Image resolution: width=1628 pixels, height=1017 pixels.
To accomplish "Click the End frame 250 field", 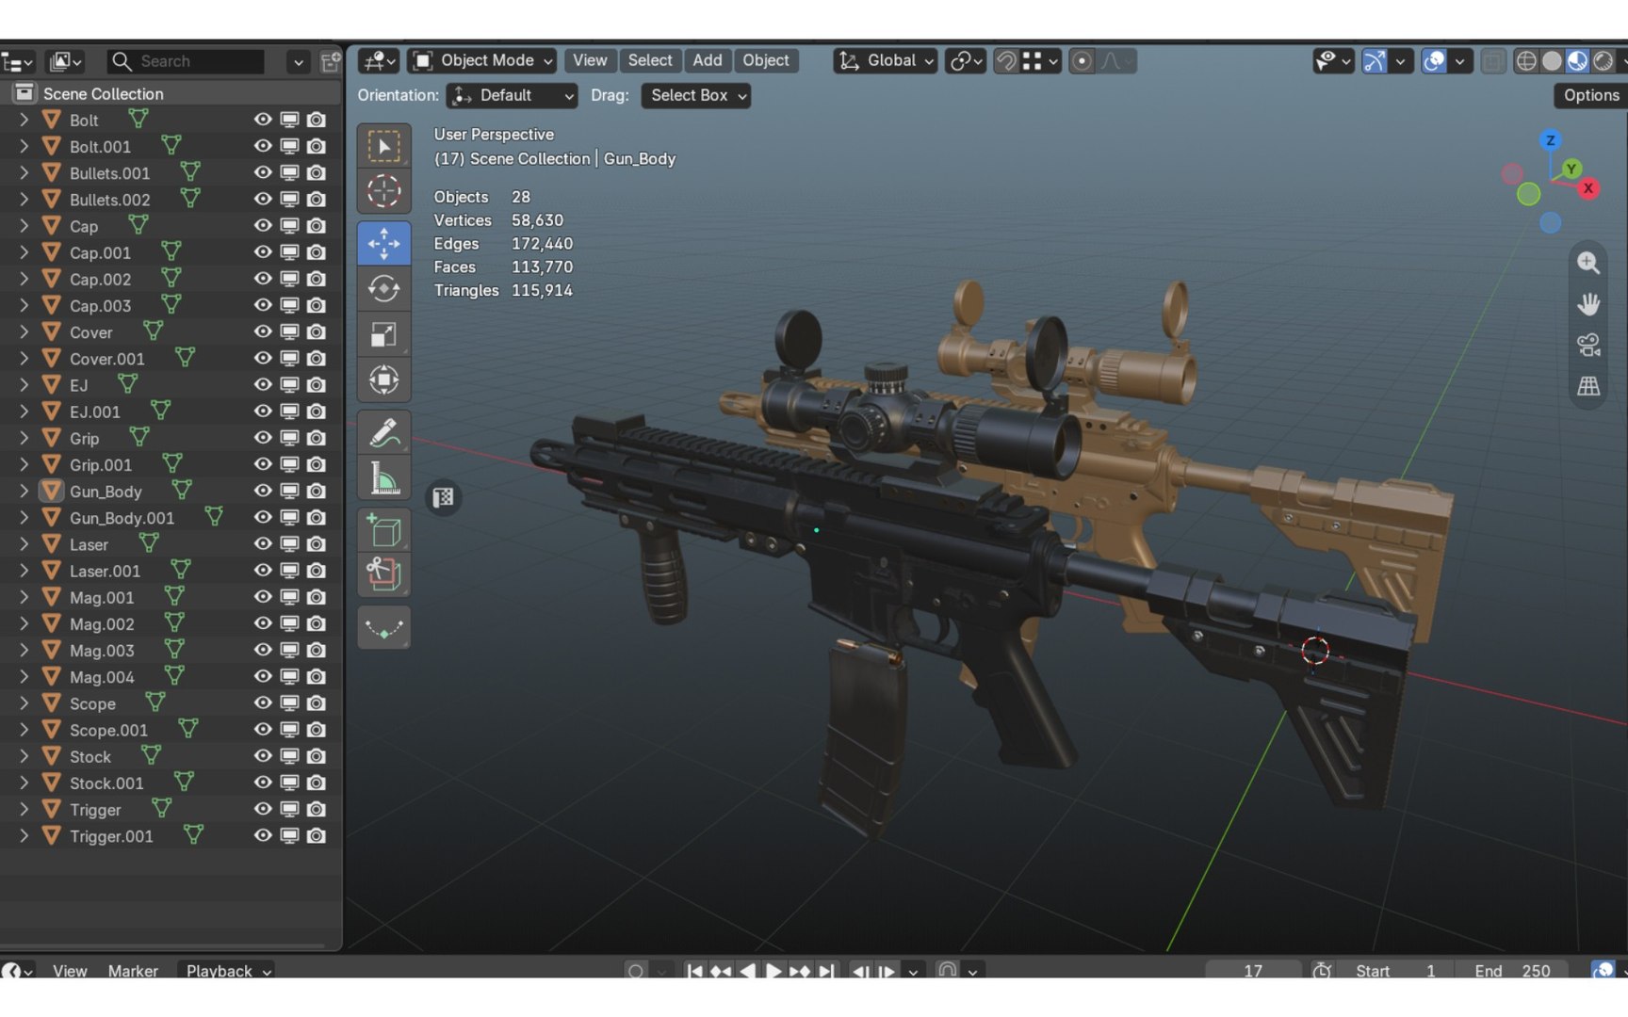I will 1511,970.
